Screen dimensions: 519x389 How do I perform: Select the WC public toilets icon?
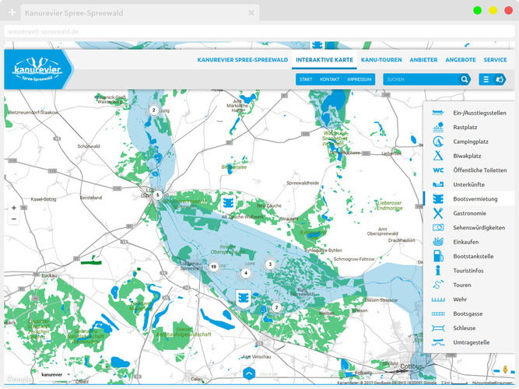pos(438,170)
